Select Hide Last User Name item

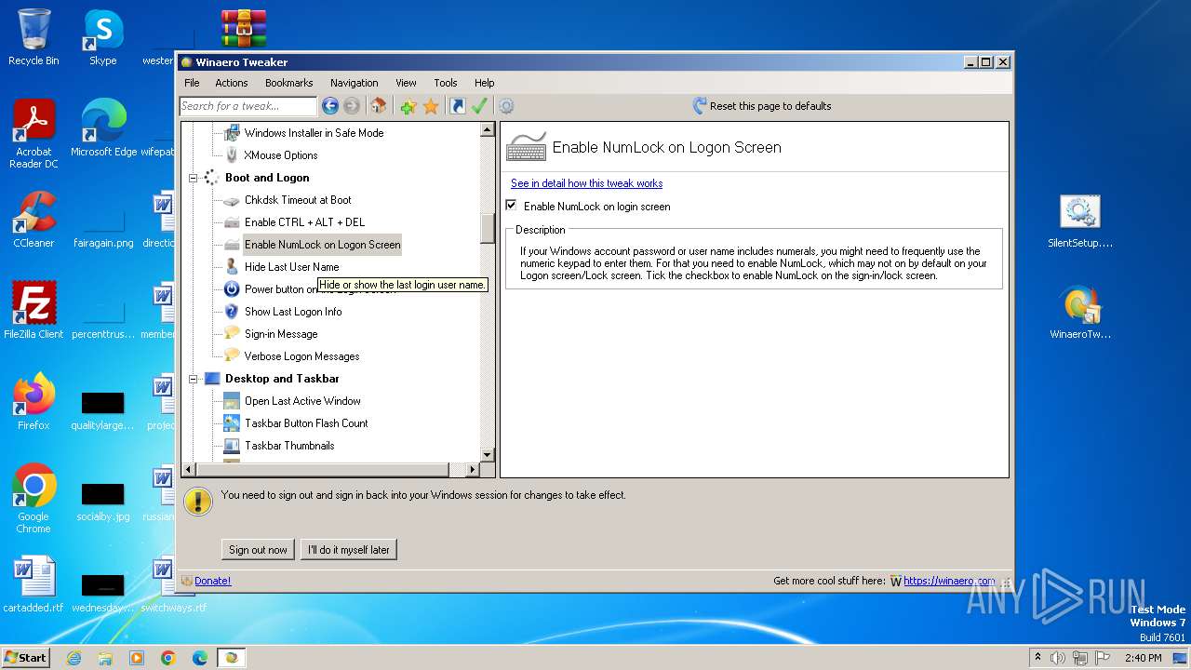tap(291, 267)
